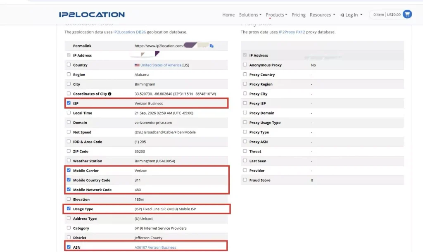Go to the Home page

pyautogui.click(x=228, y=15)
